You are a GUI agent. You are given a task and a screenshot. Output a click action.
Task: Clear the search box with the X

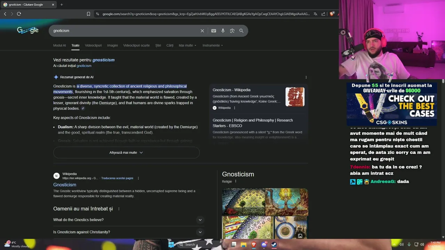pyautogui.click(x=202, y=31)
